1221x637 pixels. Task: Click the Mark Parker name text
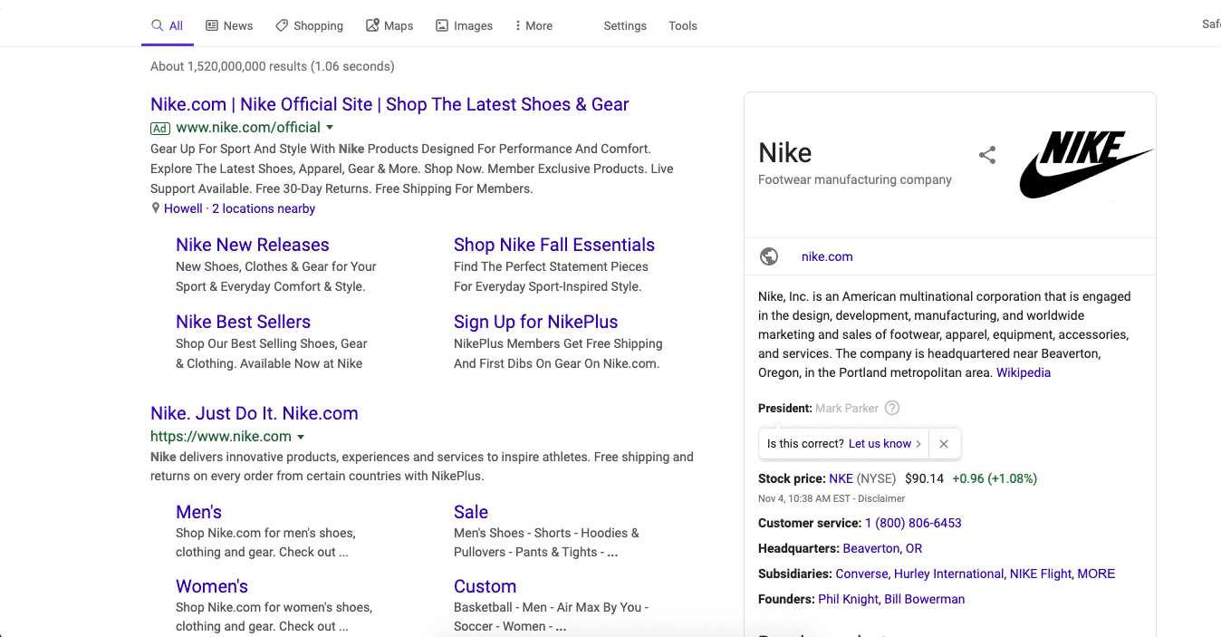(x=847, y=408)
